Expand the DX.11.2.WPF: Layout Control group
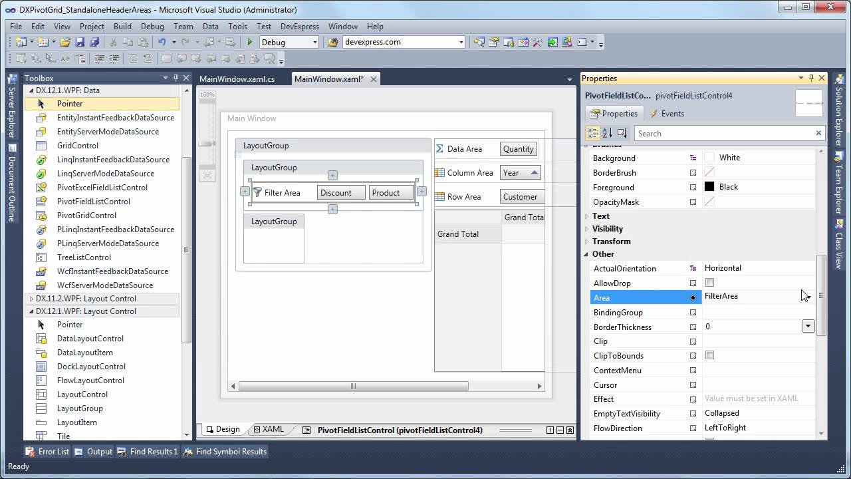Screen dimensions: 851x479 (31, 299)
